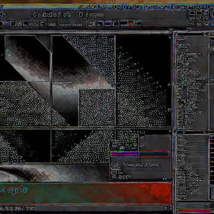Image resolution: width=214 pixels, height=214 pixels.
Task: Click the small square icon beside the checkmark
Action: coord(80,15)
